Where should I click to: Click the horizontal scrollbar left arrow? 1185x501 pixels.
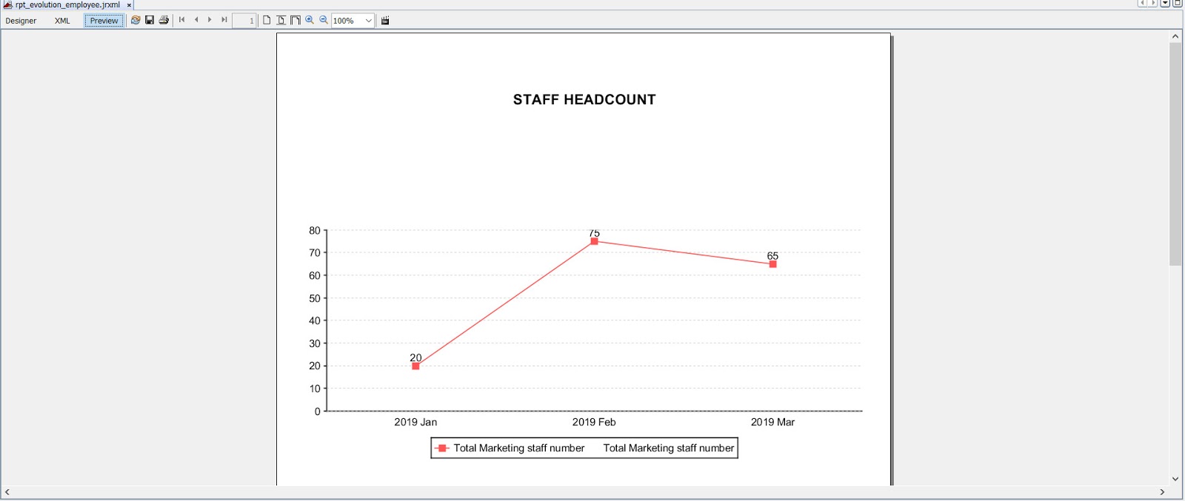pos(7,492)
